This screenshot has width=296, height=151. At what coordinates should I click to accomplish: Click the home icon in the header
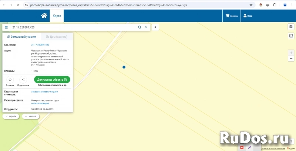click(44, 16)
